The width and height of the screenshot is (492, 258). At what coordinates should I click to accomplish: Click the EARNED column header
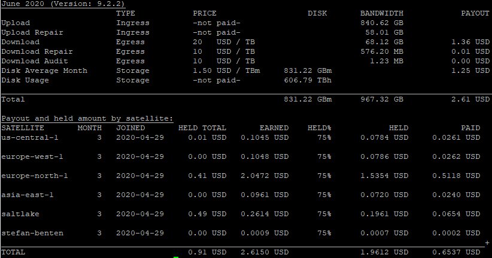(x=274, y=128)
